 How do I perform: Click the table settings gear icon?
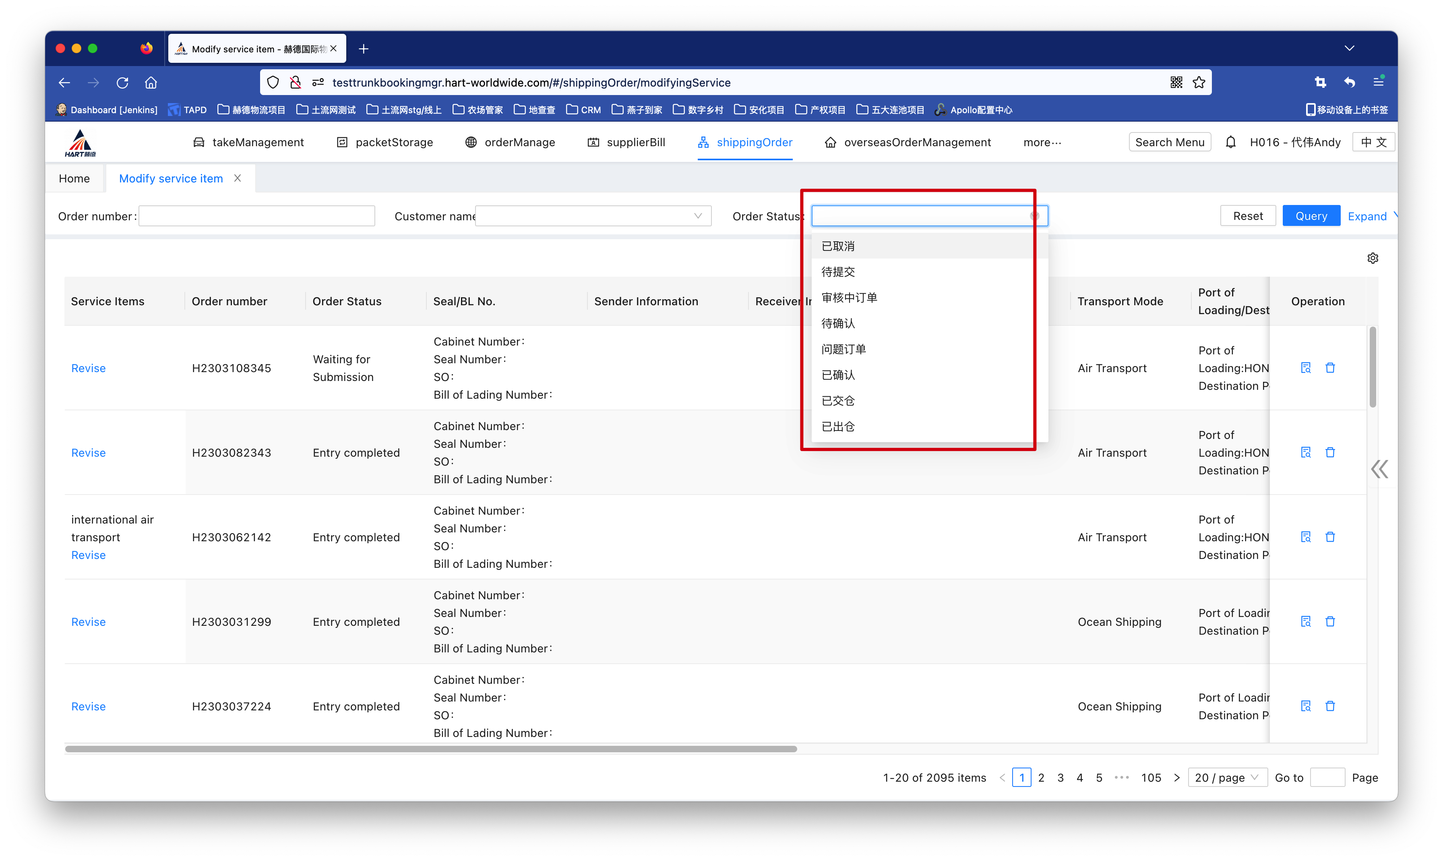[x=1372, y=258]
